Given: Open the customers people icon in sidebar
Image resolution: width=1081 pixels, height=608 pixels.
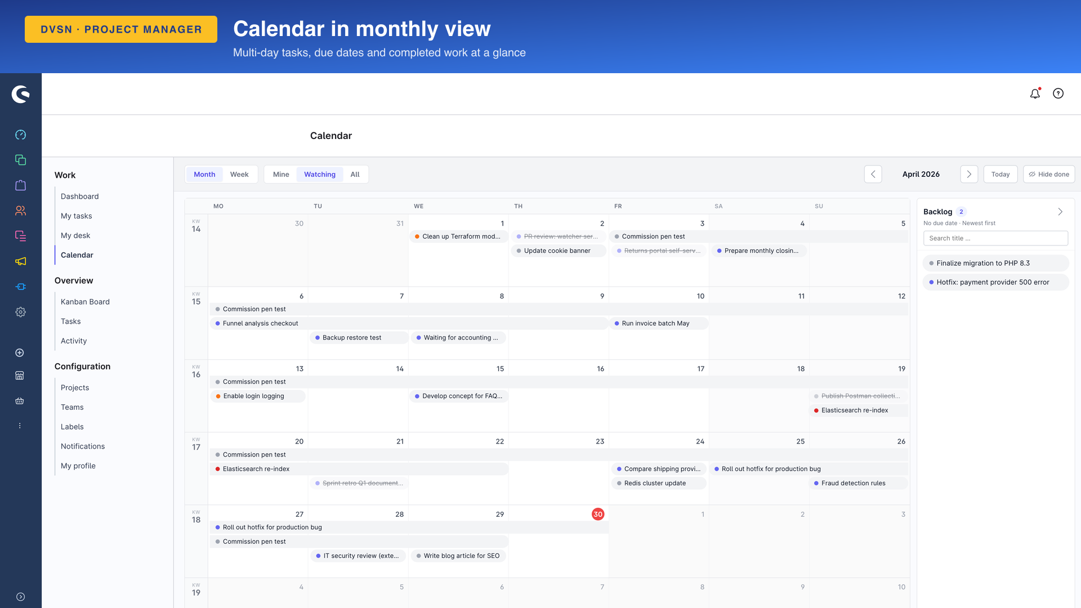Looking at the screenshot, I should [x=21, y=211].
